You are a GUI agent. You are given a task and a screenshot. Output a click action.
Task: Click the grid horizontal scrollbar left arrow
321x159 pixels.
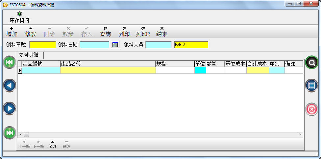tap(21, 134)
